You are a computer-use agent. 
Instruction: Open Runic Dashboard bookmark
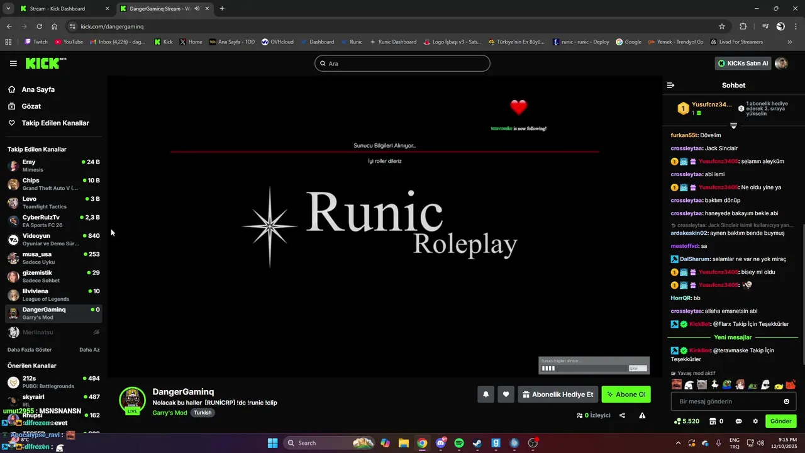[393, 42]
